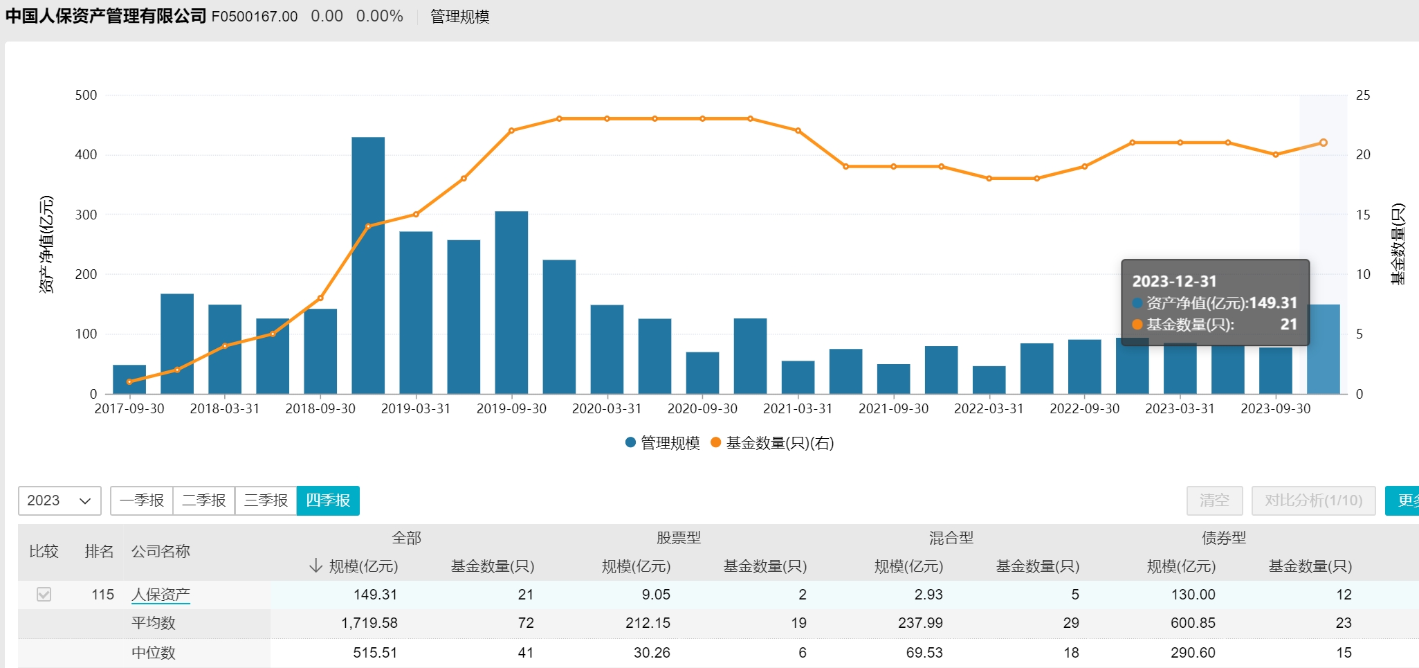Screen dimensions: 1419x668
Task: Click the 清空 button
Action: pyautogui.click(x=1214, y=500)
